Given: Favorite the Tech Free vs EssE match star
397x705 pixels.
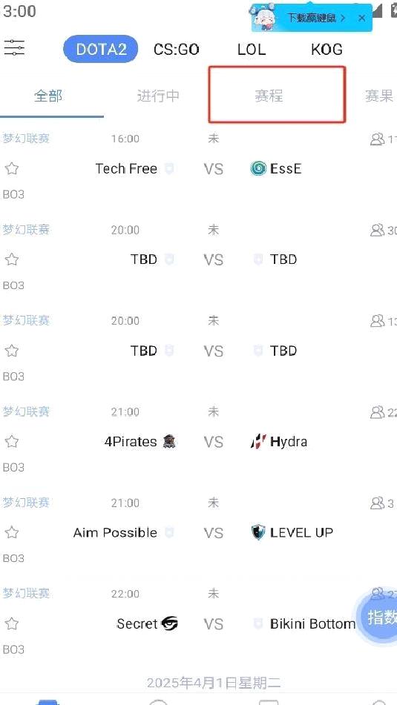Looking at the screenshot, I should tap(12, 169).
